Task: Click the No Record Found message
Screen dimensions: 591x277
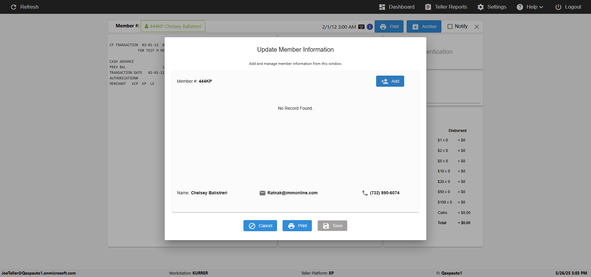Action: (295, 108)
